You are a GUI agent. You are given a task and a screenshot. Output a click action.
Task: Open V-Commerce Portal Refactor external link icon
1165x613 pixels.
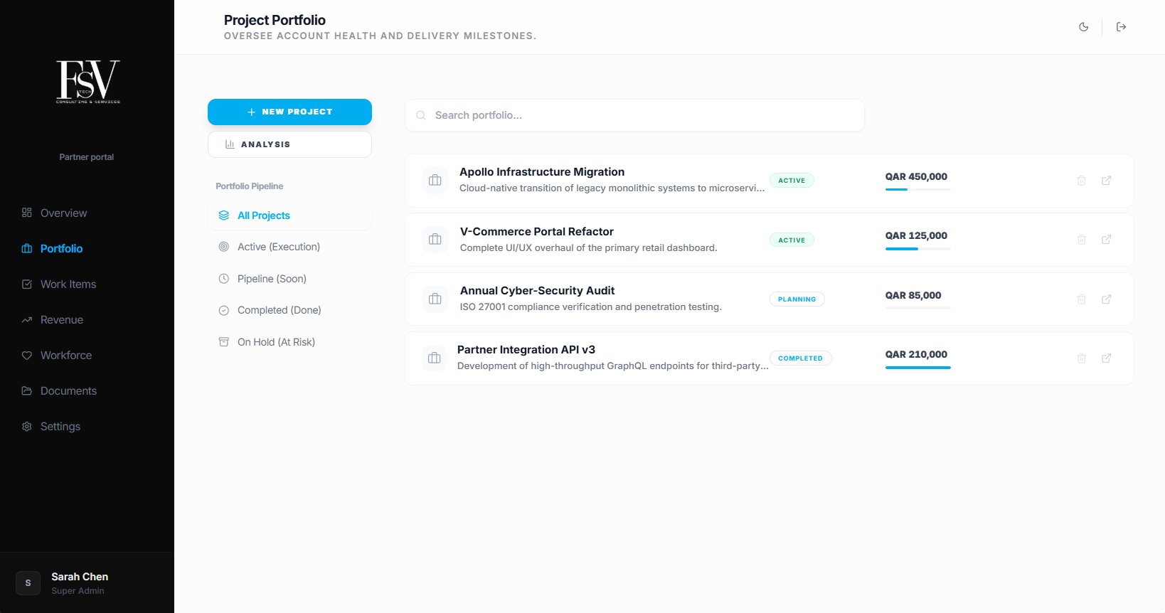point(1107,240)
